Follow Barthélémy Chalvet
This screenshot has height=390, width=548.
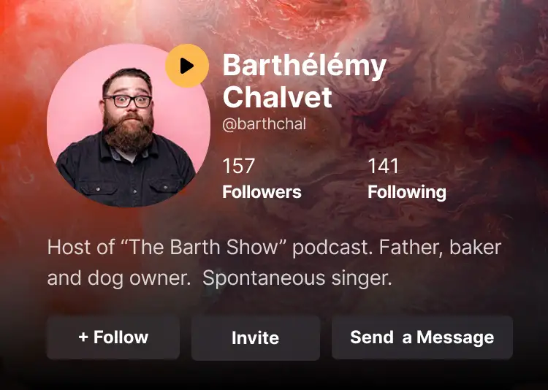coord(113,337)
